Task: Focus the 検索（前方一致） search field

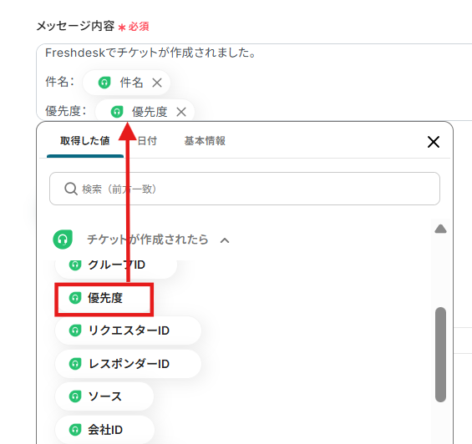Action: [245, 189]
